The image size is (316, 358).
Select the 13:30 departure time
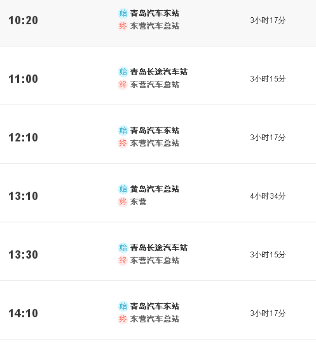tap(24, 255)
